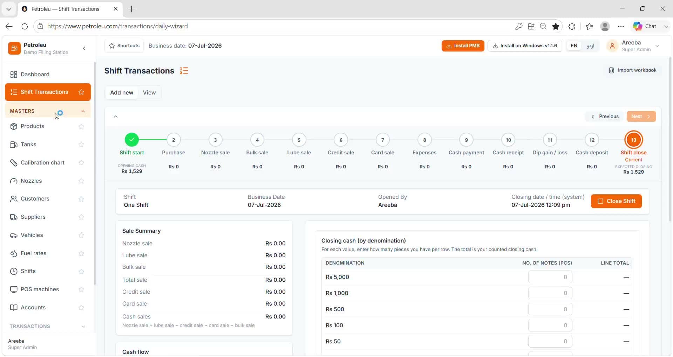Click the Next step button
673x357 pixels.
pos(641,117)
